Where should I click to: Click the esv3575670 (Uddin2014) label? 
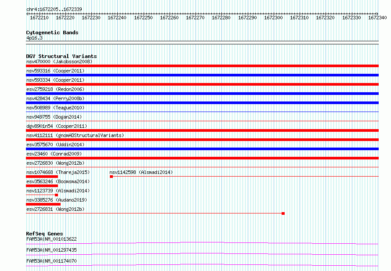click(x=55, y=145)
